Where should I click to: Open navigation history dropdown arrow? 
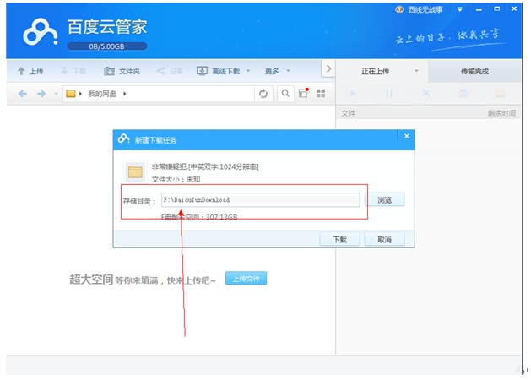[56, 94]
